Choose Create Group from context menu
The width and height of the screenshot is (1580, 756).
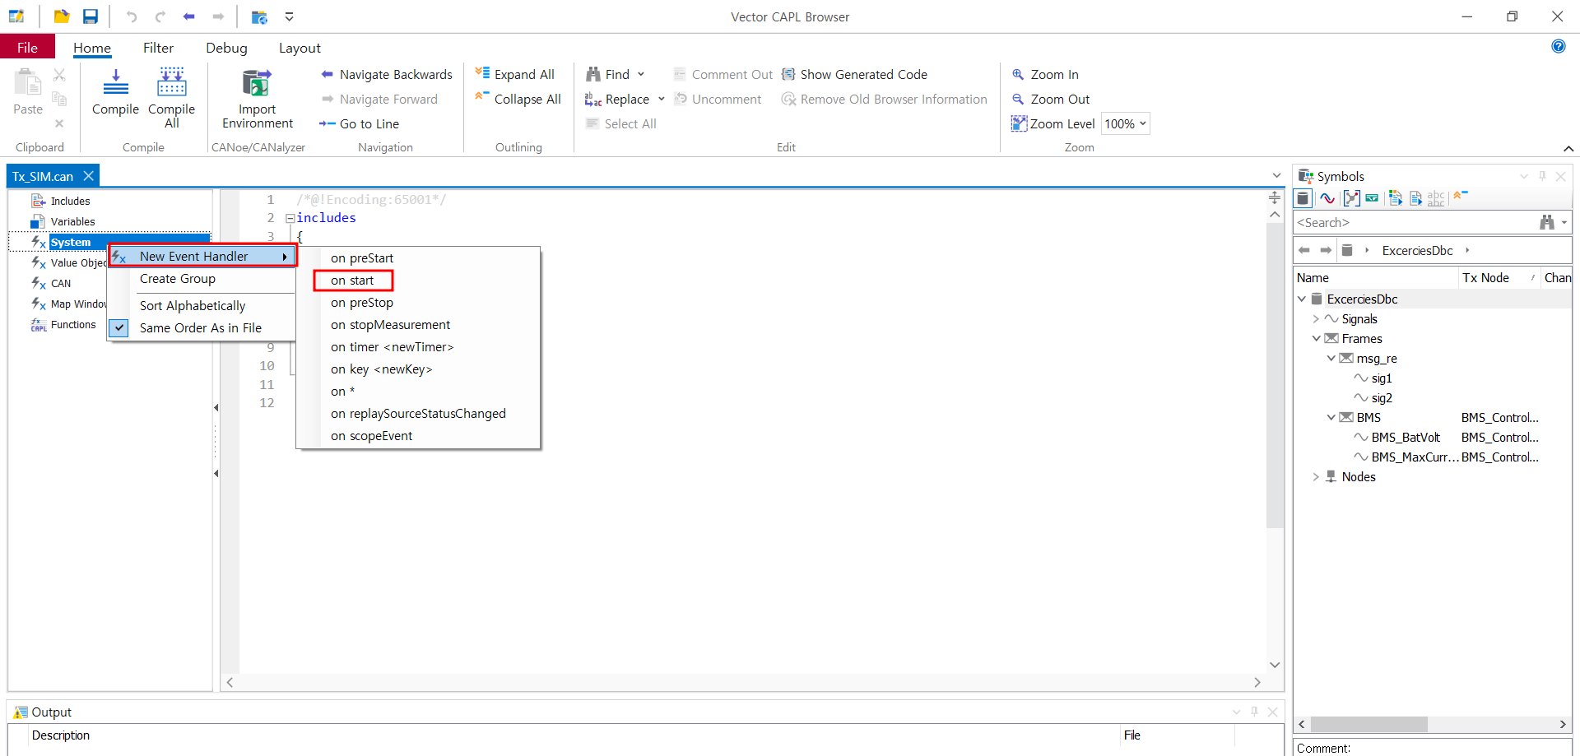(x=178, y=278)
